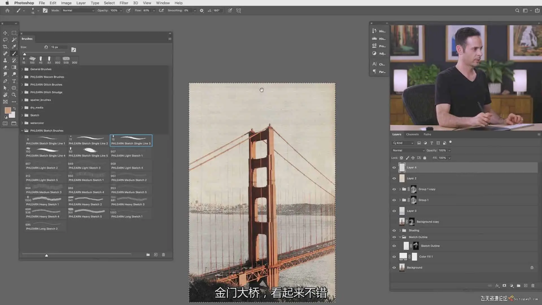
Task: Create a new brush group folder
Action: [x=148, y=255]
